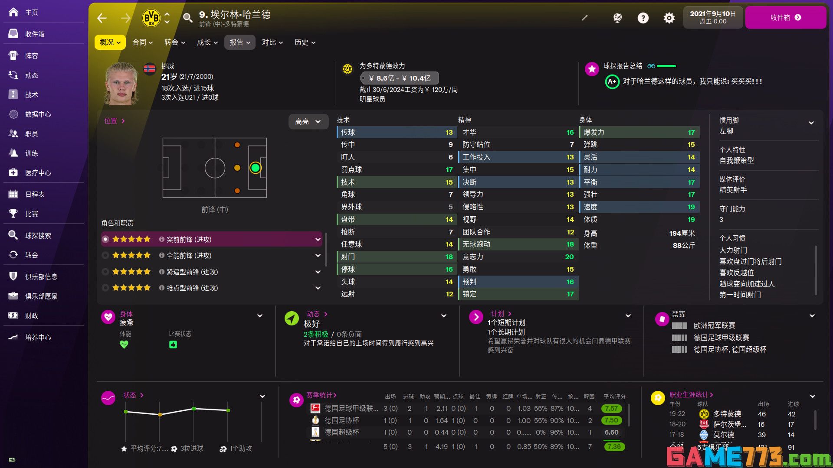Viewport: 833px width, 468px height.
Task: Open the 位置 positions link
Action: tap(115, 121)
